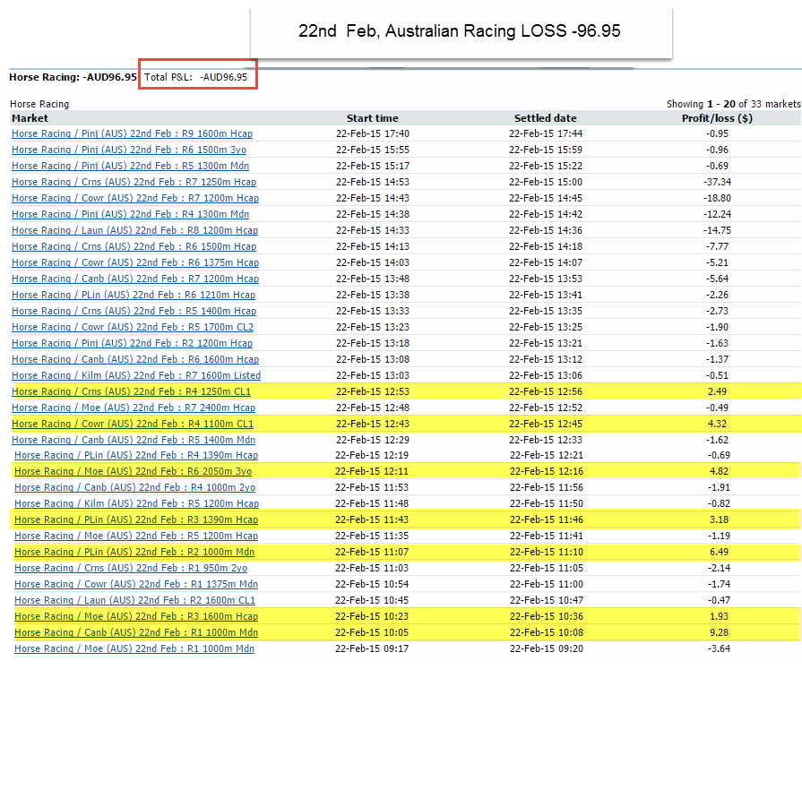
Task: Click the Market column header
Action: coord(30,118)
